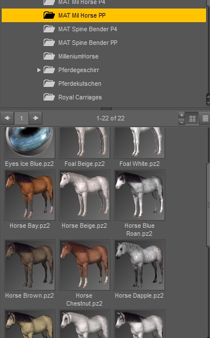The height and width of the screenshot is (338, 210).
Task: Click the 1-22 of 22 item count
Action: [110, 118]
